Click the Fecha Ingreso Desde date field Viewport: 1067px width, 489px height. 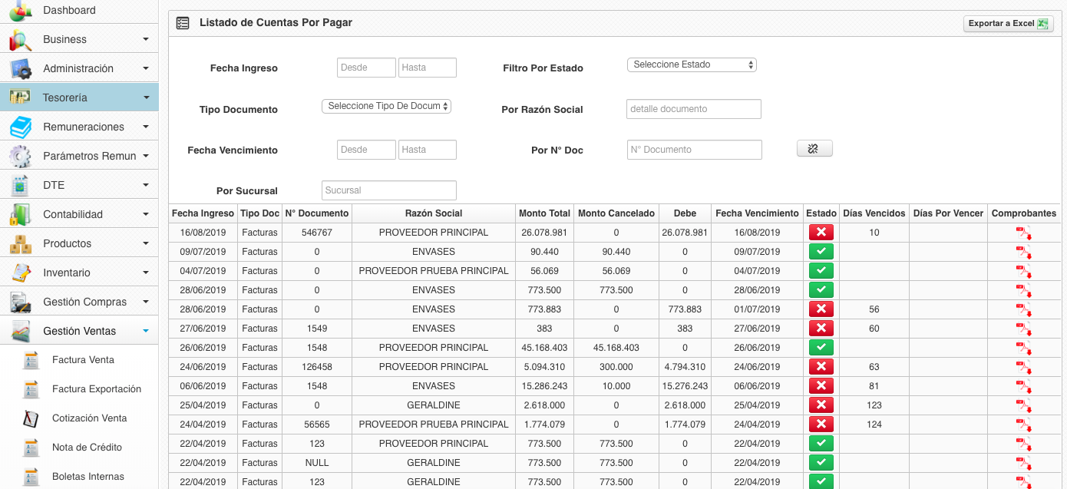pyautogui.click(x=366, y=68)
